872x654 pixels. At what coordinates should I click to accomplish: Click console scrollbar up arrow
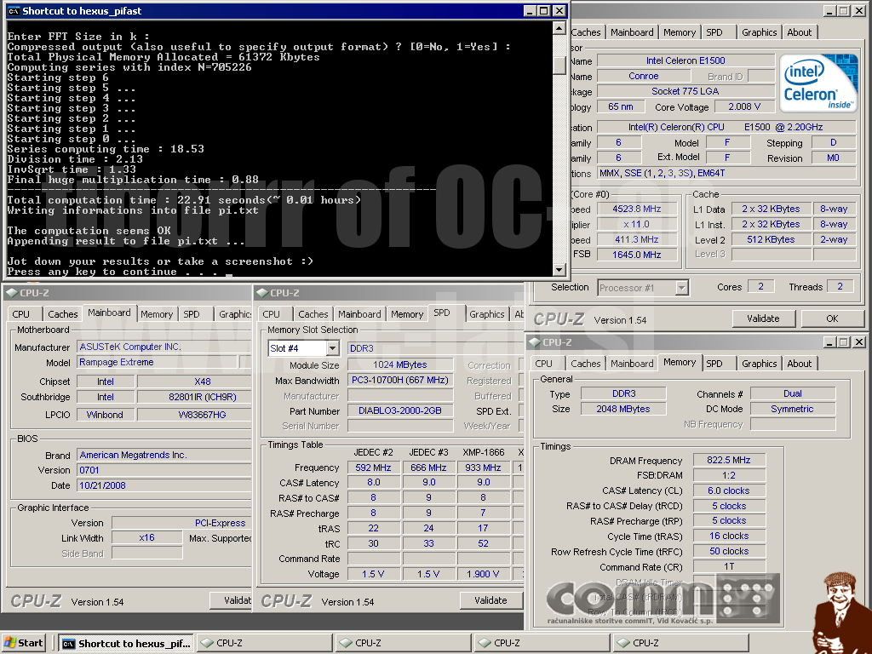point(559,28)
